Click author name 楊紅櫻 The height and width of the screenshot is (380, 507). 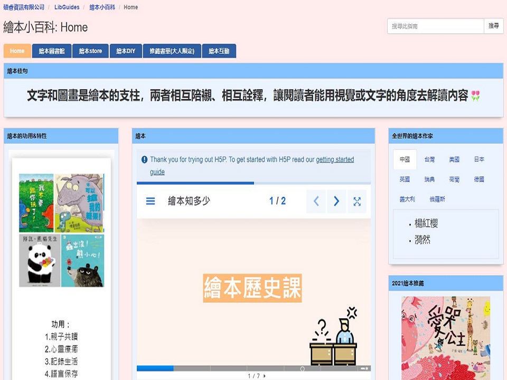(426, 223)
